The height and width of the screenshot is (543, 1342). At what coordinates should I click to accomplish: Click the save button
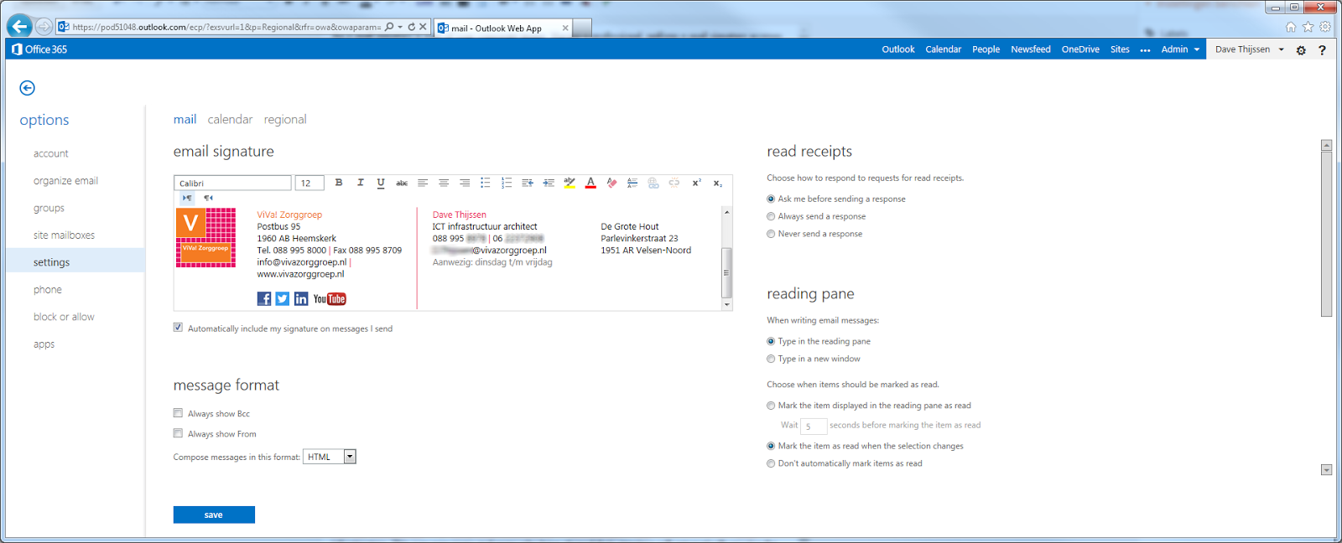(x=214, y=515)
